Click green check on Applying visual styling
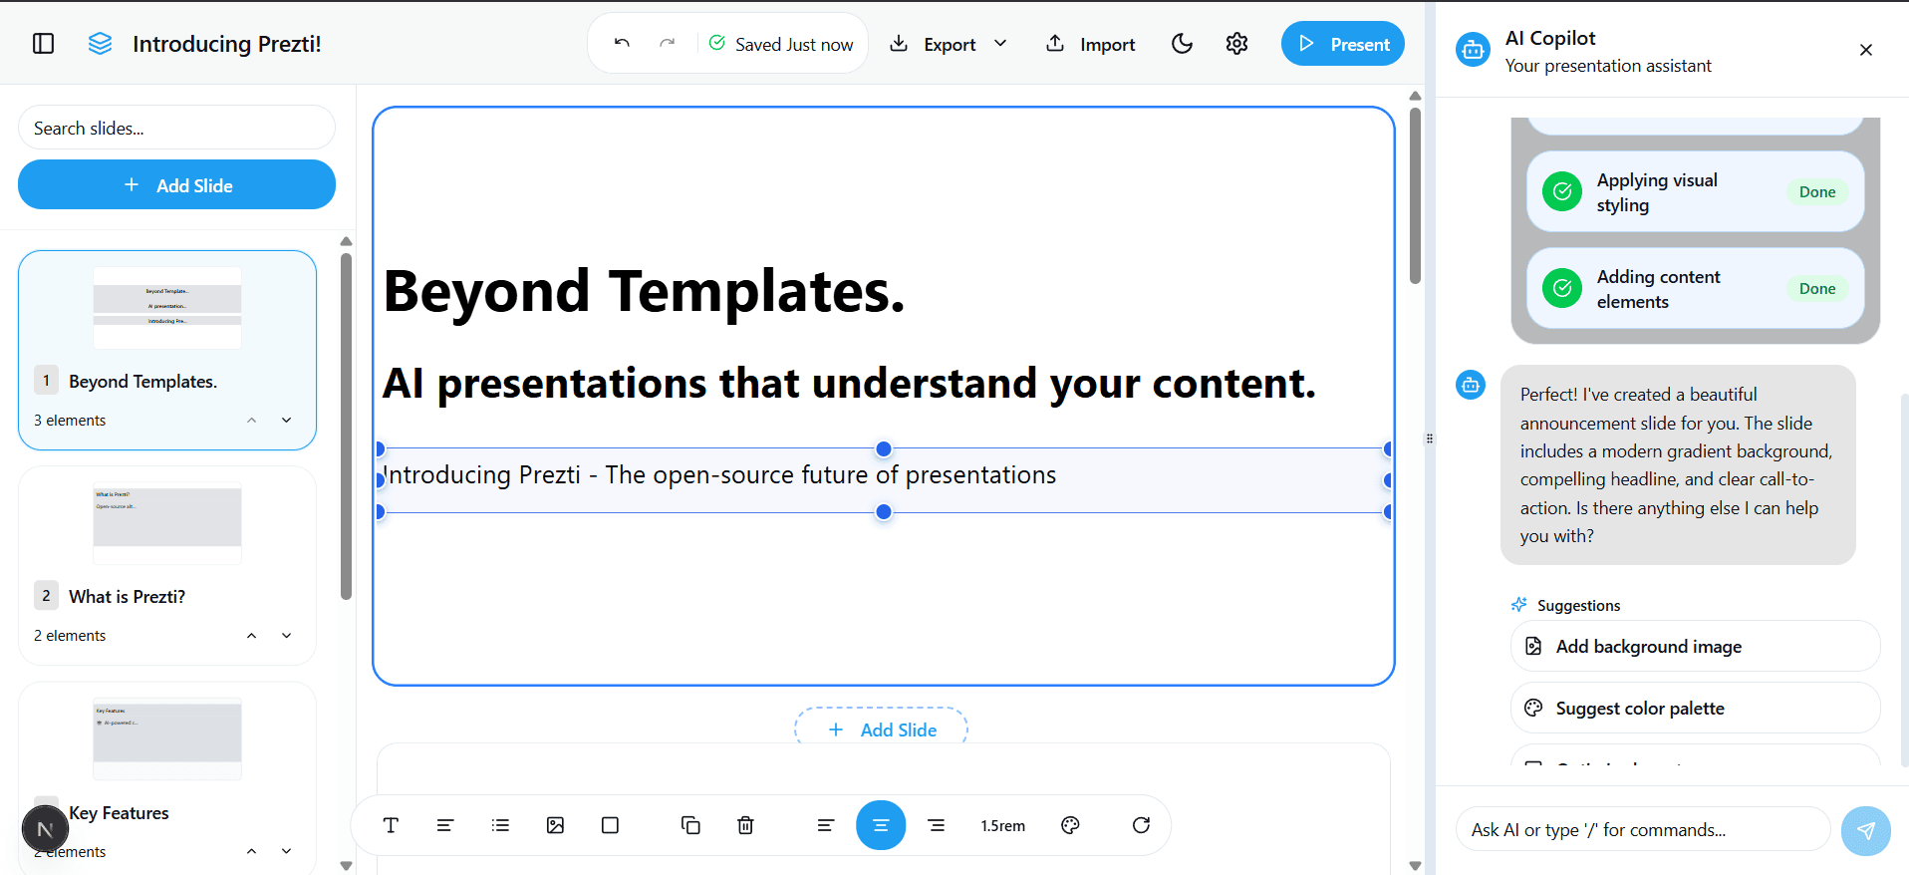 tap(1562, 191)
